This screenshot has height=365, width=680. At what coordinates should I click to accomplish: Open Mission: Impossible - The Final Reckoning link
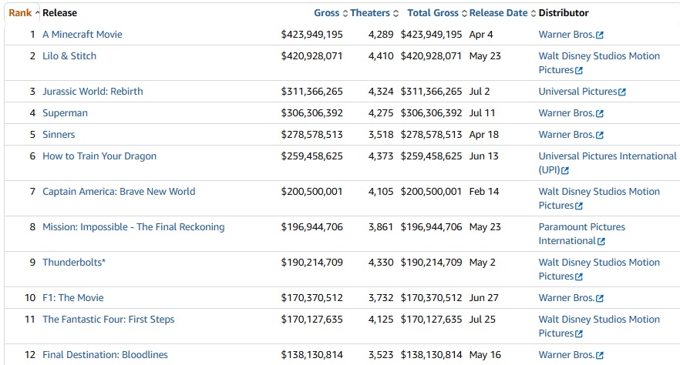pos(133,227)
